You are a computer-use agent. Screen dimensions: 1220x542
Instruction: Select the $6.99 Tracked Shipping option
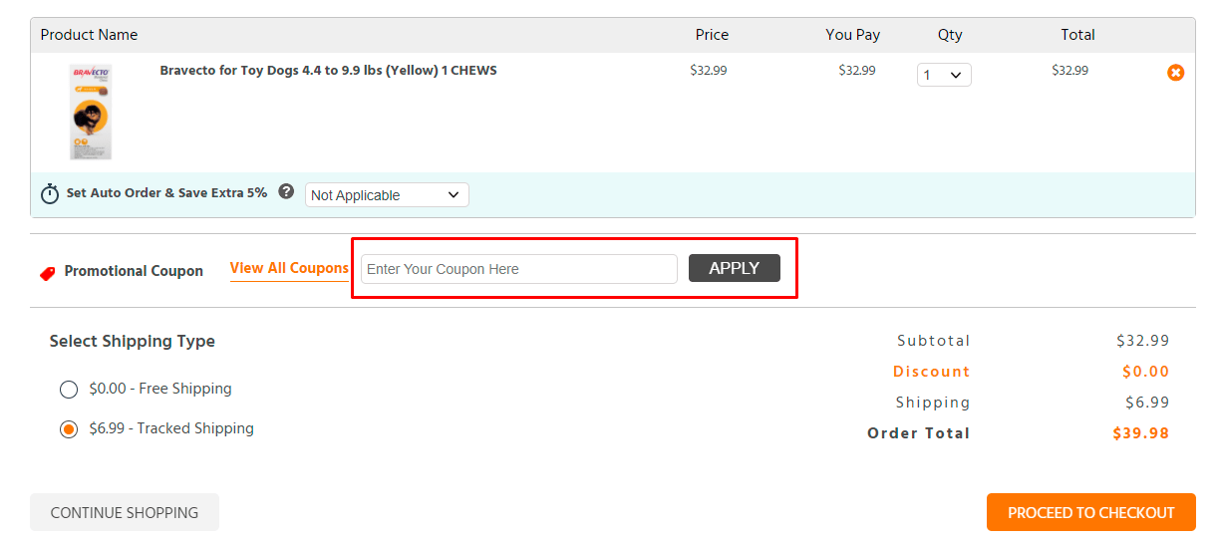(69, 429)
